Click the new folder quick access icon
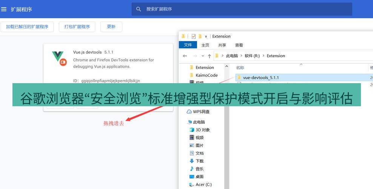 pyautogui.click(x=200, y=36)
